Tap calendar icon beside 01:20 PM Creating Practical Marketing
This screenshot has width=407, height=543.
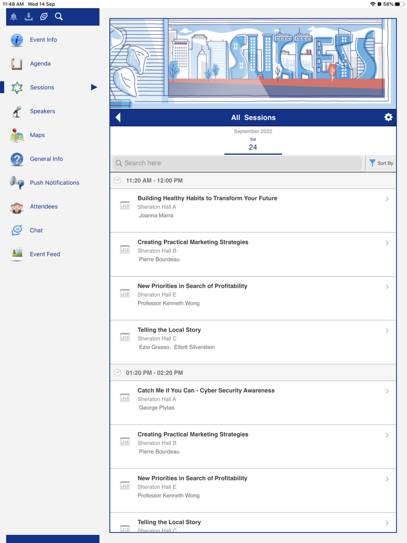124,442
